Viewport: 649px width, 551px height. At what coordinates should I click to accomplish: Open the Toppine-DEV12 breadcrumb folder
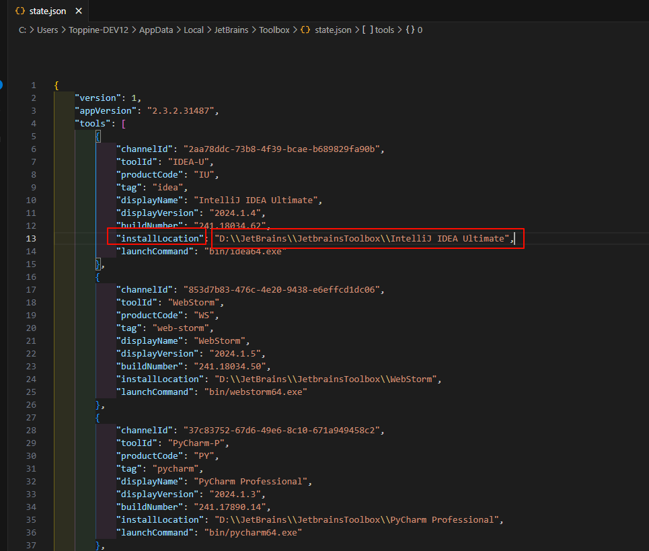point(98,30)
